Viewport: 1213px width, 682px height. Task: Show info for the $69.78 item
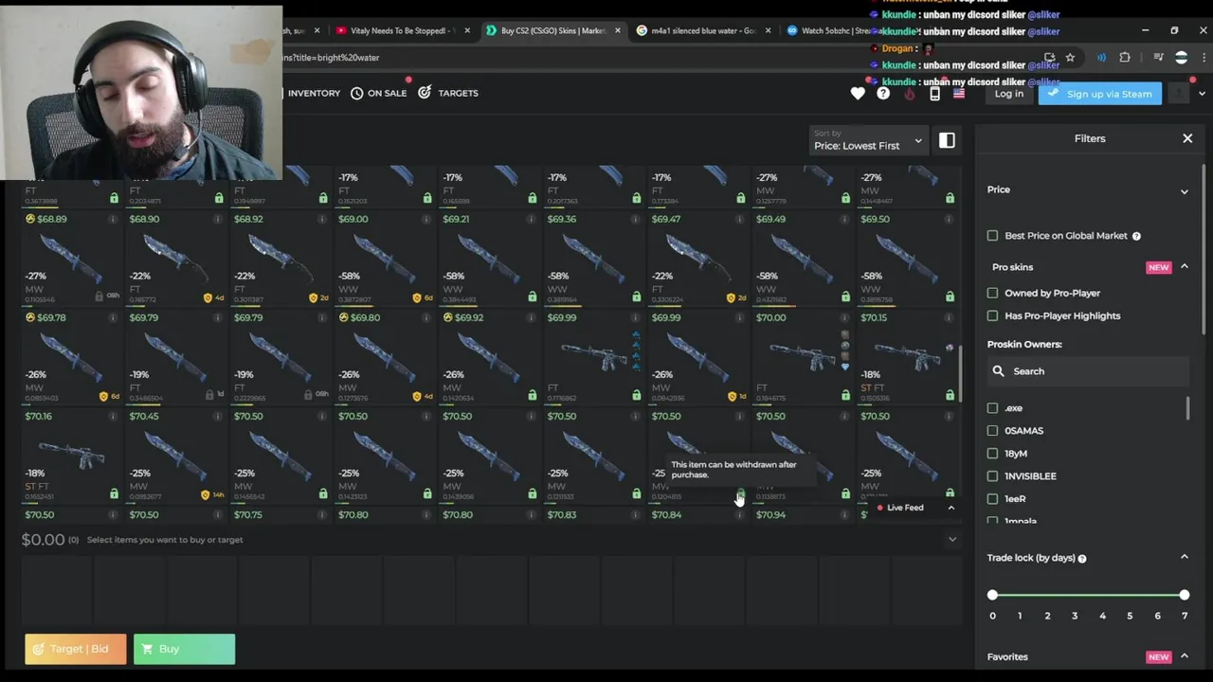[x=113, y=317]
